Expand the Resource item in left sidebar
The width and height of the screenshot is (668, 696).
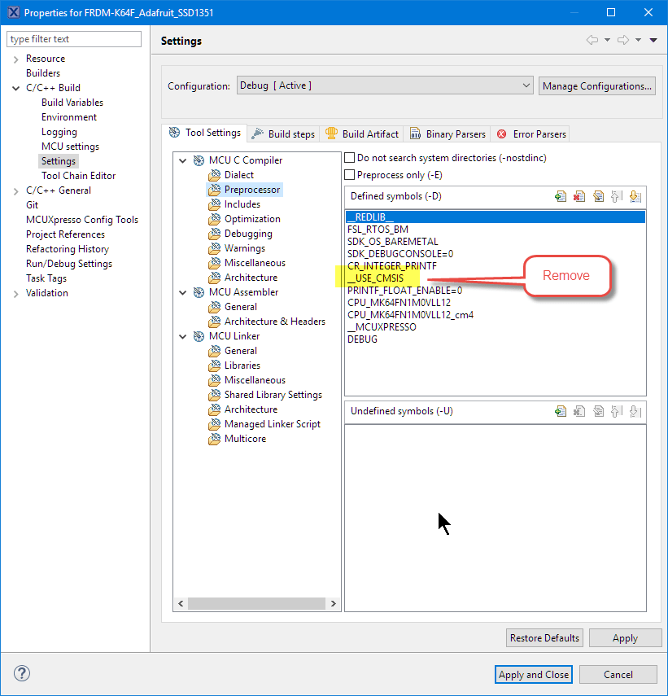coord(16,58)
